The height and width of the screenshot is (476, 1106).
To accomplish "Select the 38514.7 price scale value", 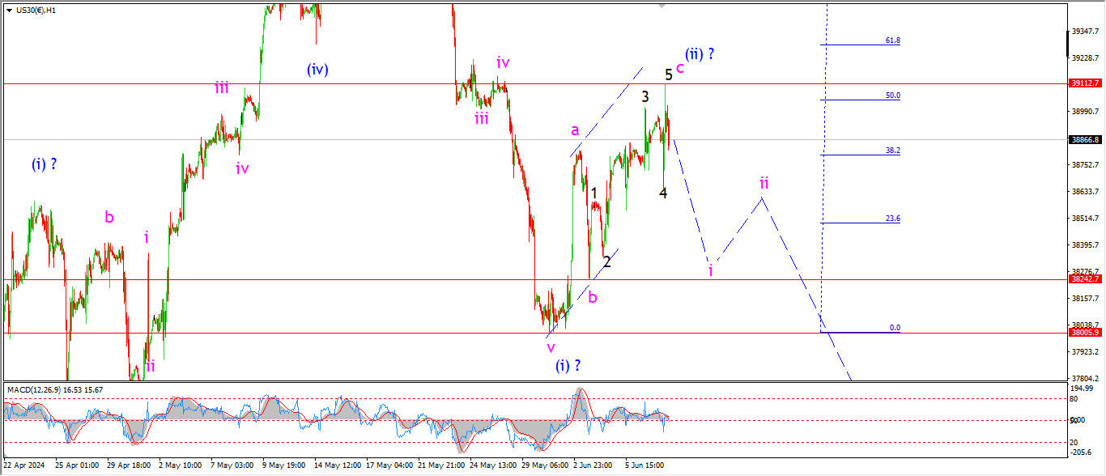I will pos(1085,219).
